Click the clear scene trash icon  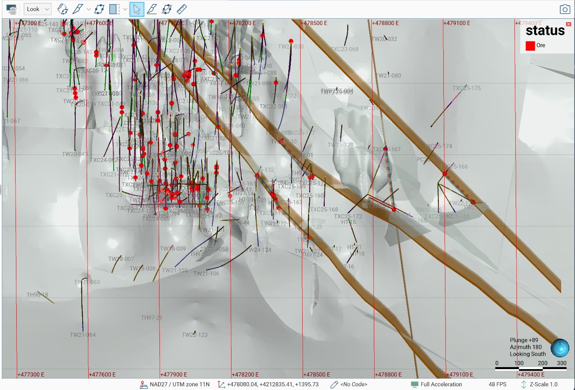[x=11, y=9]
